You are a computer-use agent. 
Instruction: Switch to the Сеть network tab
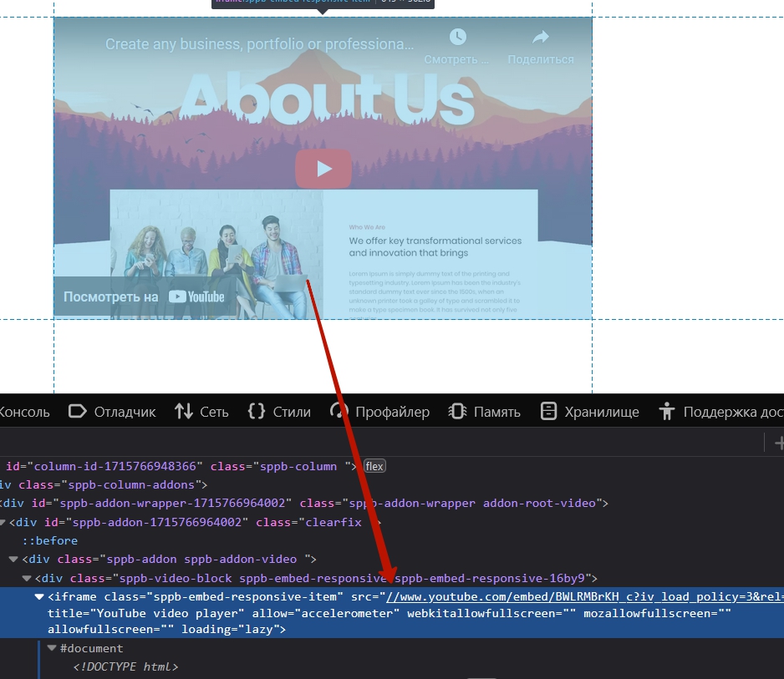click(x=201, y=412)
